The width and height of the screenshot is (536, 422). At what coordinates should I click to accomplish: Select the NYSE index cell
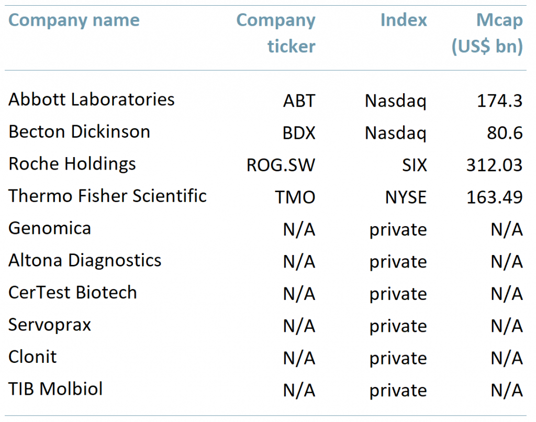tap(405, 197)
